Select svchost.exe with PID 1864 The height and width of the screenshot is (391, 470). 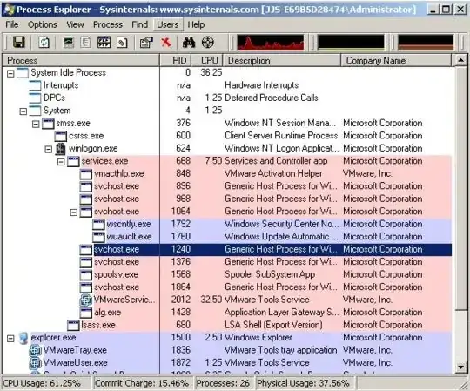click(x=227, y=287)
